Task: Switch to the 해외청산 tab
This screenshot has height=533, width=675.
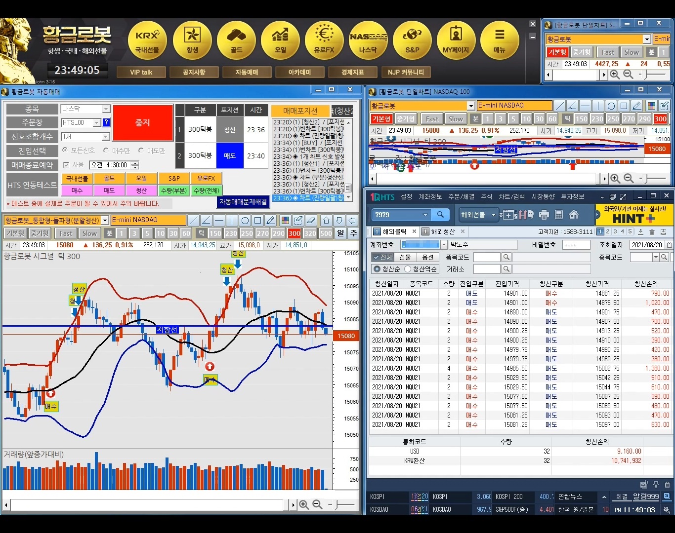Action: point(443,231)
